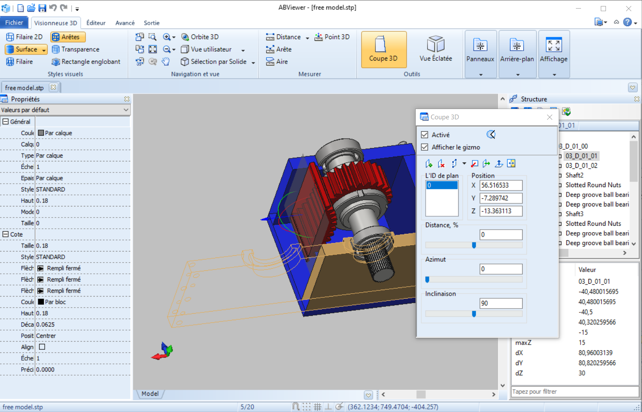The width and height of the screenshot is (642, 412).
Task: Uncheck the Activé checkbox
Action: tap(425, 135)
